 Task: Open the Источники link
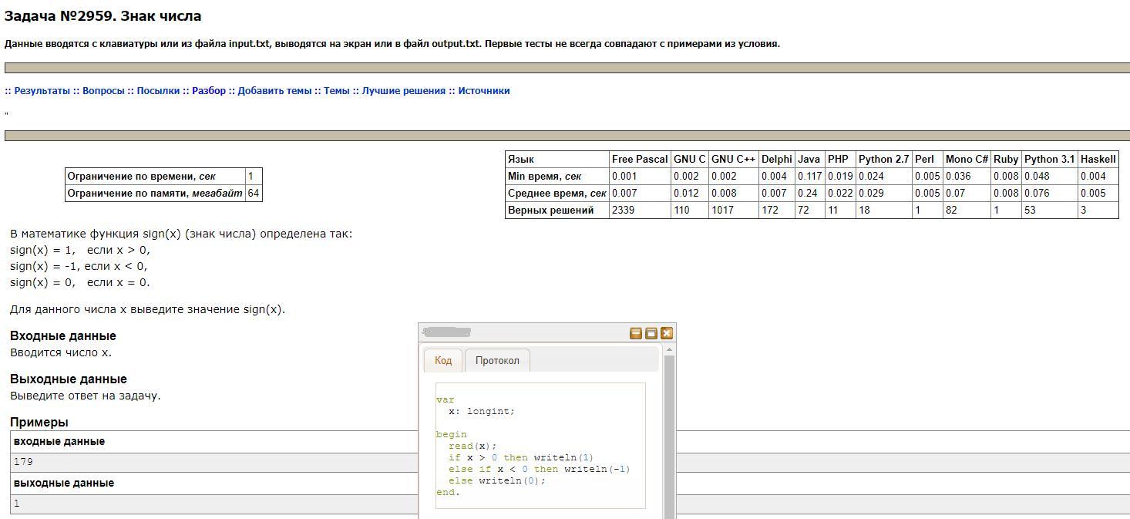tap(484, 91)
